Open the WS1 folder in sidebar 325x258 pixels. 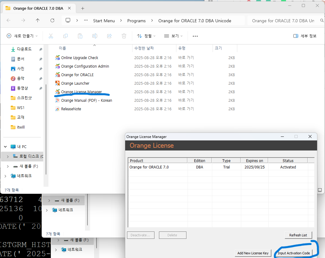[18, 108]
